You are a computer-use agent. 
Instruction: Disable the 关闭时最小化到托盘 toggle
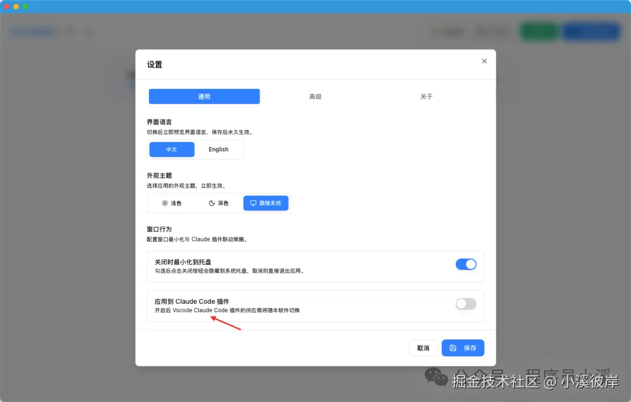click(466, 264)
